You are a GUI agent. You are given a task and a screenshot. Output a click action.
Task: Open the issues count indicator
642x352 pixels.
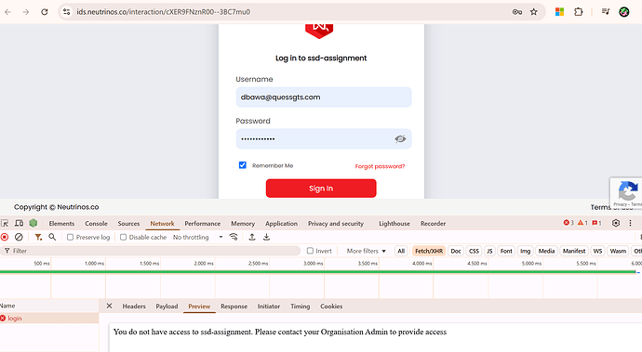click(596, 223)
